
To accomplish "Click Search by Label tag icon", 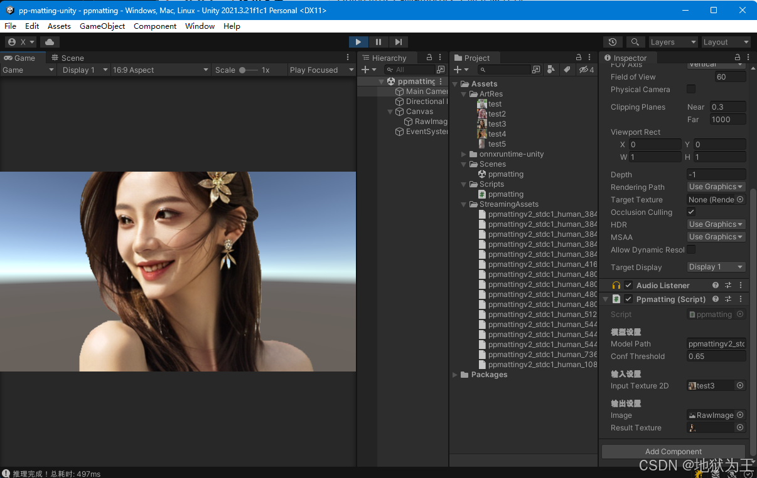I will (x=566, y=70).
